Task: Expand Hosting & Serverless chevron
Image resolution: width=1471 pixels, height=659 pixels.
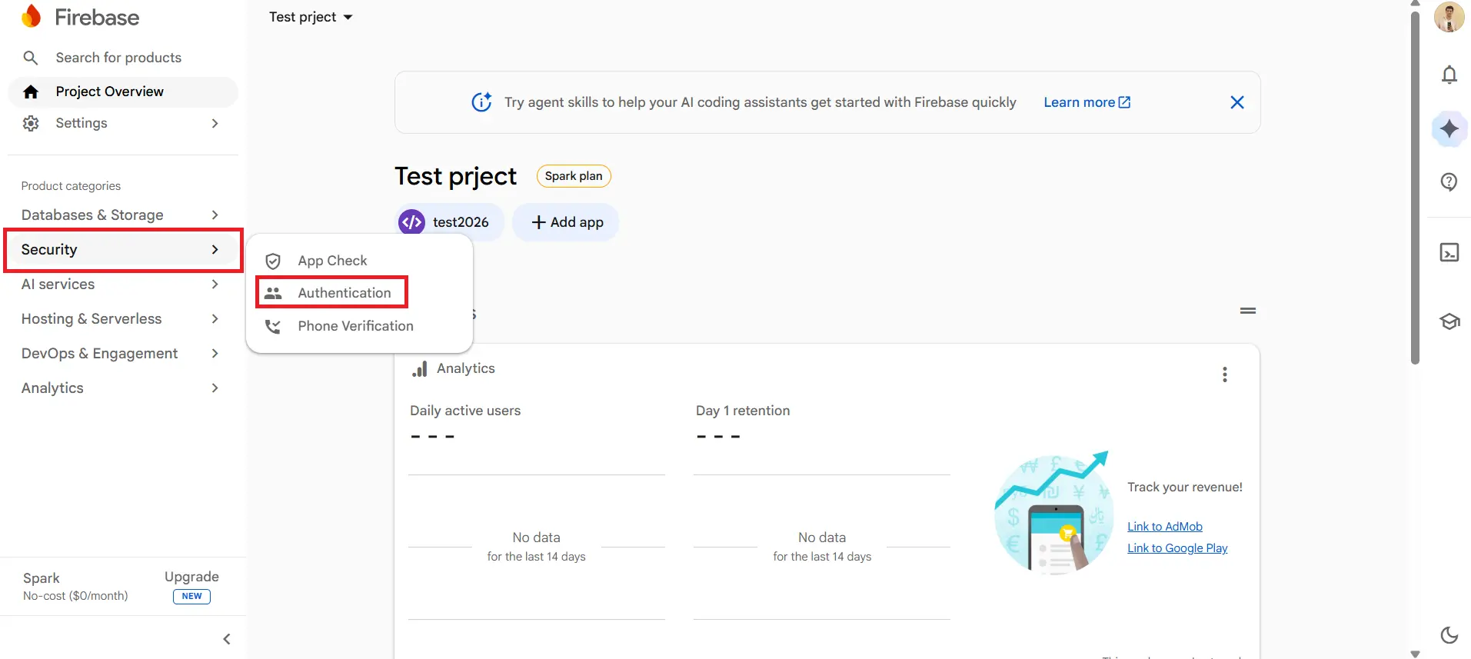Action: coord(215,318)
